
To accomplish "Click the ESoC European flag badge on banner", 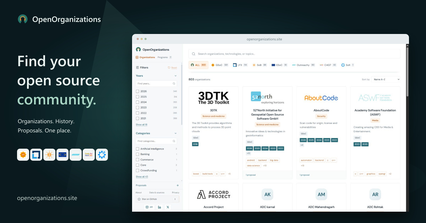I will [62, 155].
